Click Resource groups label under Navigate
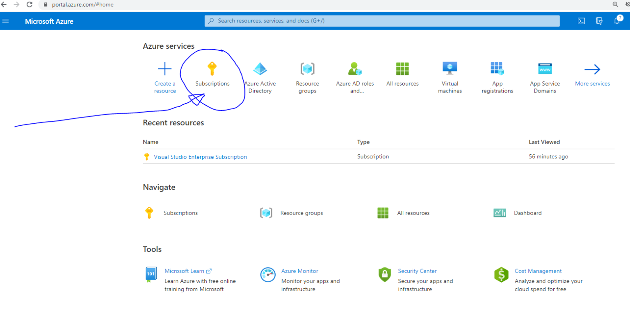Screen dimensions: 630x312 (x=301, y=213)
